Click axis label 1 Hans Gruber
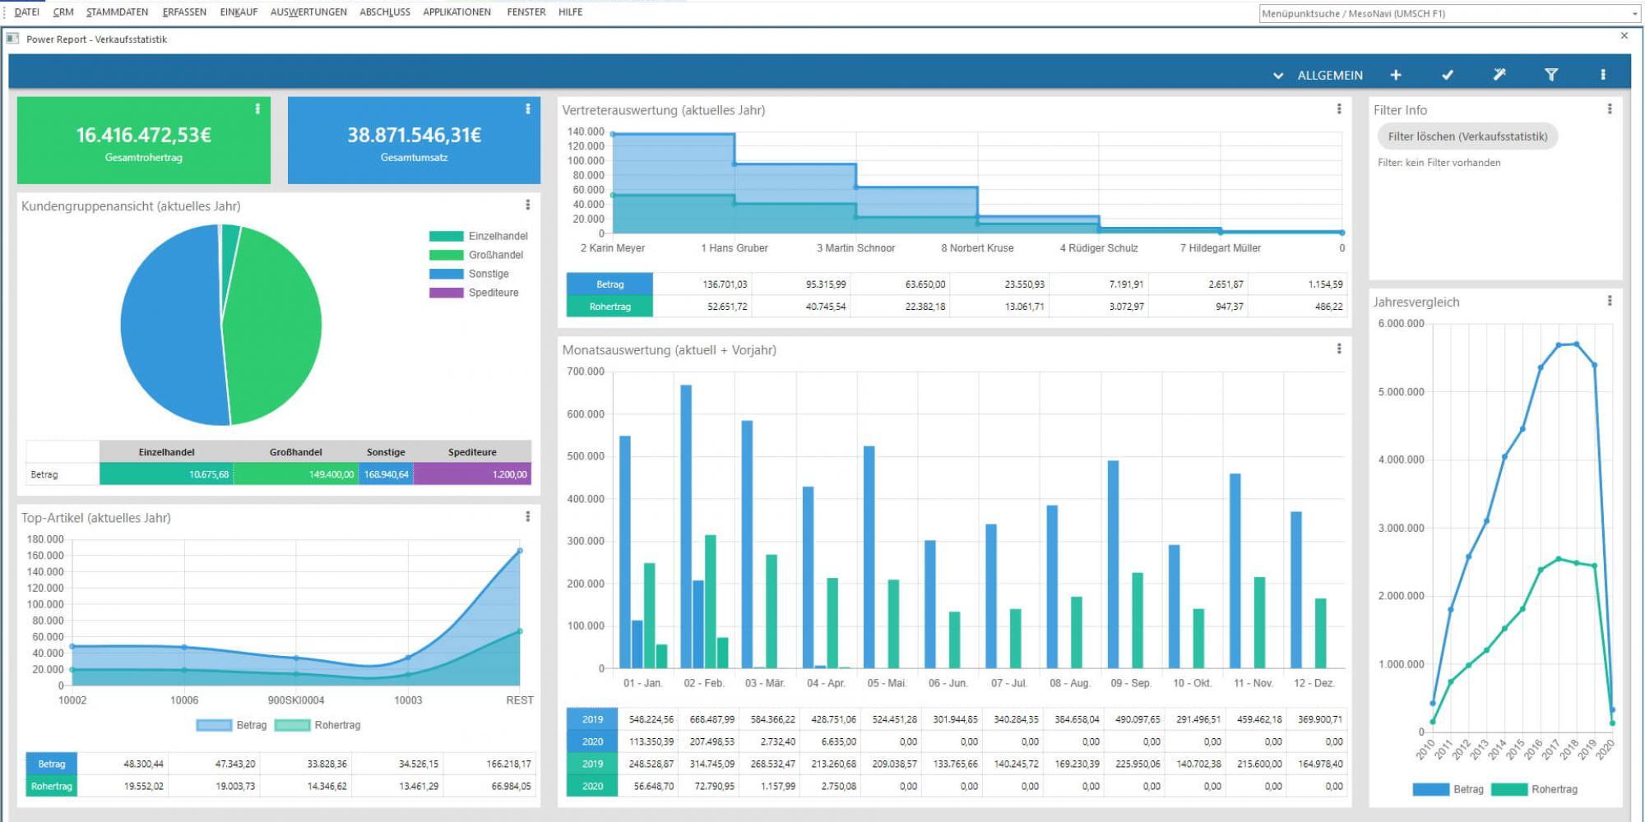The height and width of the screenshot is (822, 1645). click(x=734, y=248)
